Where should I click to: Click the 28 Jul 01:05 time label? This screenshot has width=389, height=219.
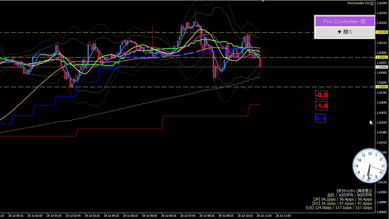[35, 215]
